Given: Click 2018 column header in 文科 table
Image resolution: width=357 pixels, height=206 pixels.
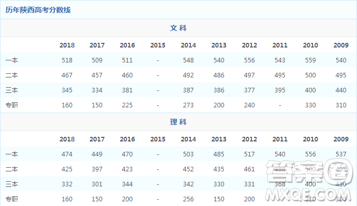Looking at the screenshot, I should pyautogui.click(x=67, y=45).
